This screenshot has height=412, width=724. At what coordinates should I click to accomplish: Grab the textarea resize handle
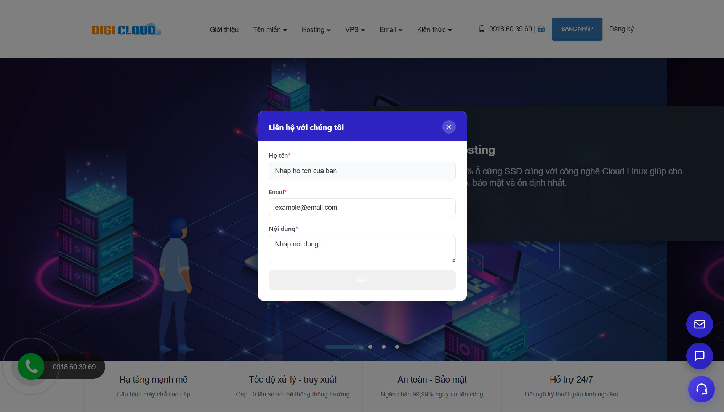[453, 261]
